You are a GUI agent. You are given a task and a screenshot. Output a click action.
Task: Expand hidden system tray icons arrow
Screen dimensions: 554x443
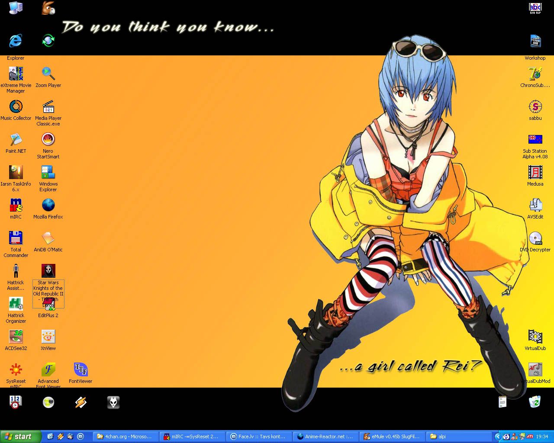pyautogui.click(x=498, y=437)
